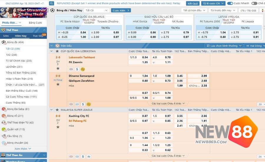Click the Kết Quả results button

[x=193, y=4]
